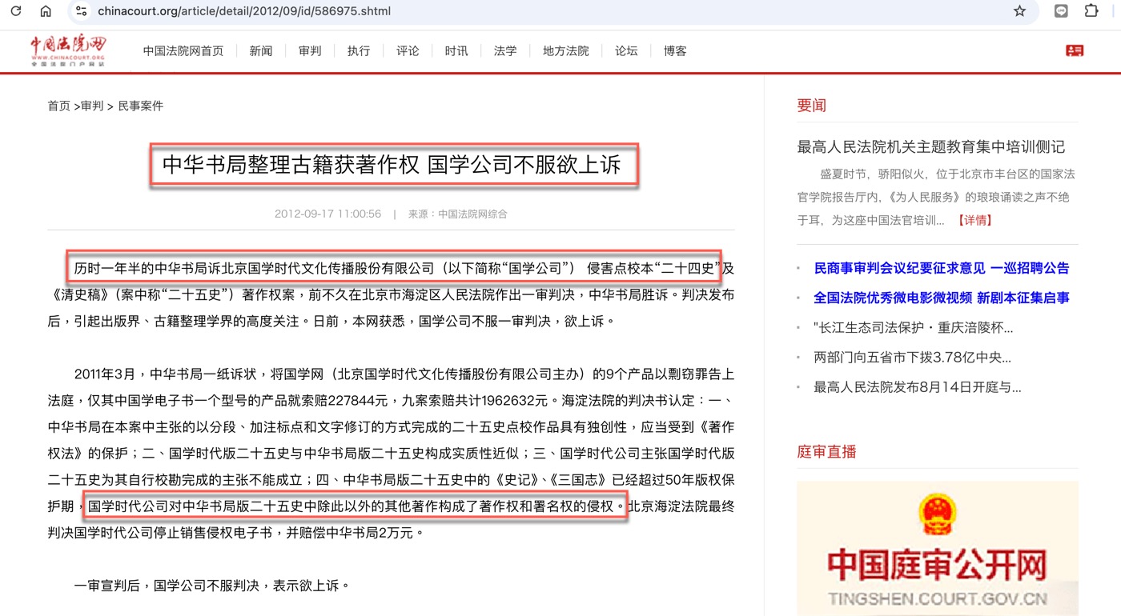Open the browser extensions puzzle icon
Screen dimensions: 1121x616
coord(1091,11)
